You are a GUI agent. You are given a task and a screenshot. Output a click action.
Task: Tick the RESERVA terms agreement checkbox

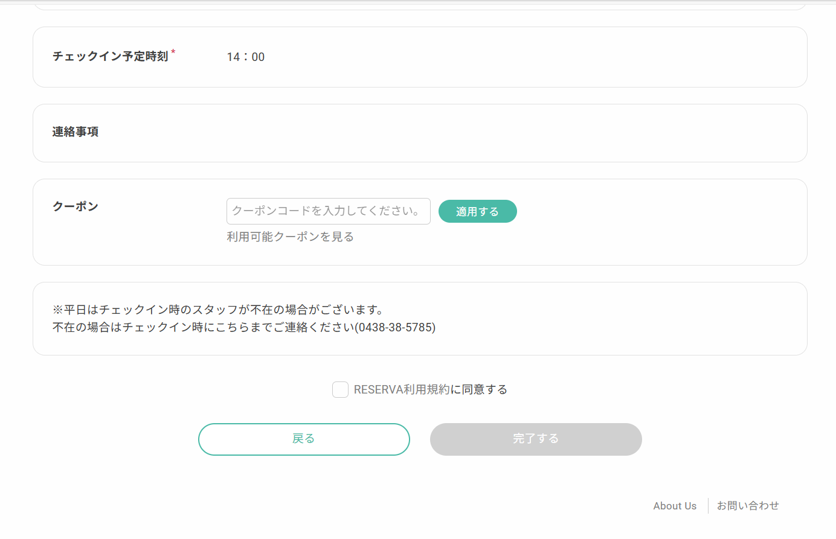click(x=340, y=390)
